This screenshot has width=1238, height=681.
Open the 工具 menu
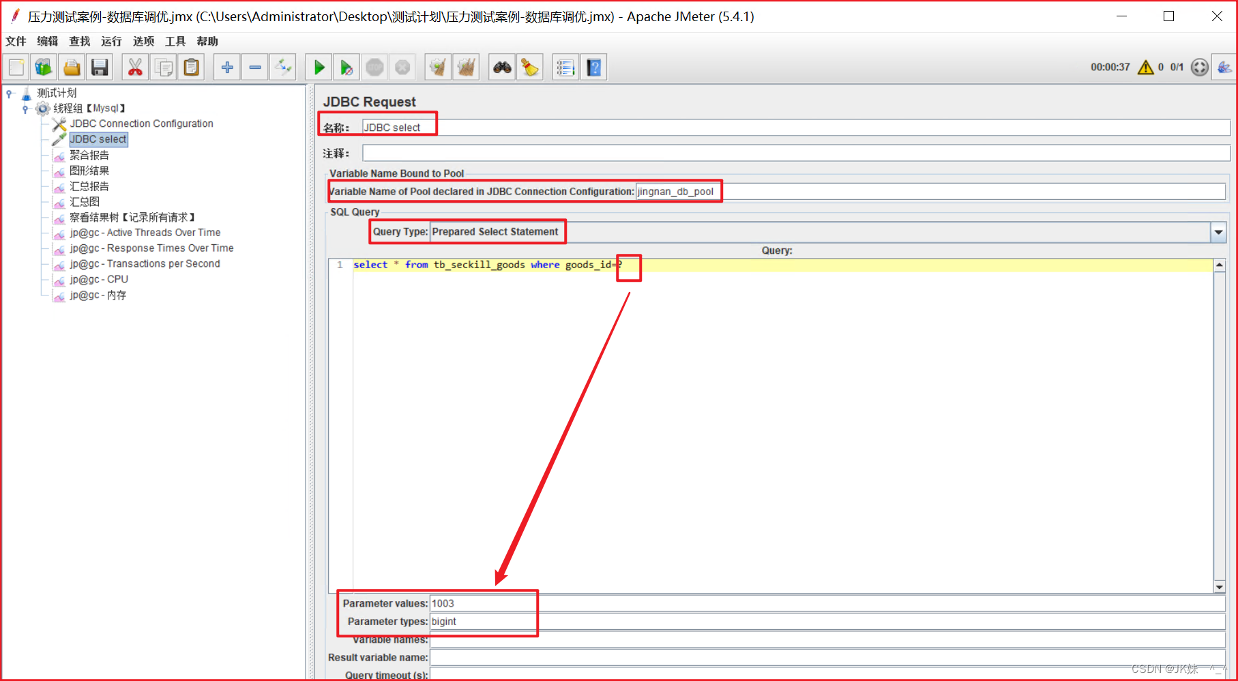175,41
